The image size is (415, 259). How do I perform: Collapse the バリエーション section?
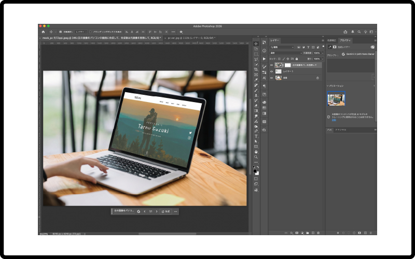pyautogui.click(x=328, y=85)
